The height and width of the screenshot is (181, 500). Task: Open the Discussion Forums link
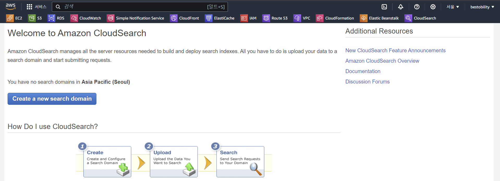pyautogui.click(x=368, y=82)
